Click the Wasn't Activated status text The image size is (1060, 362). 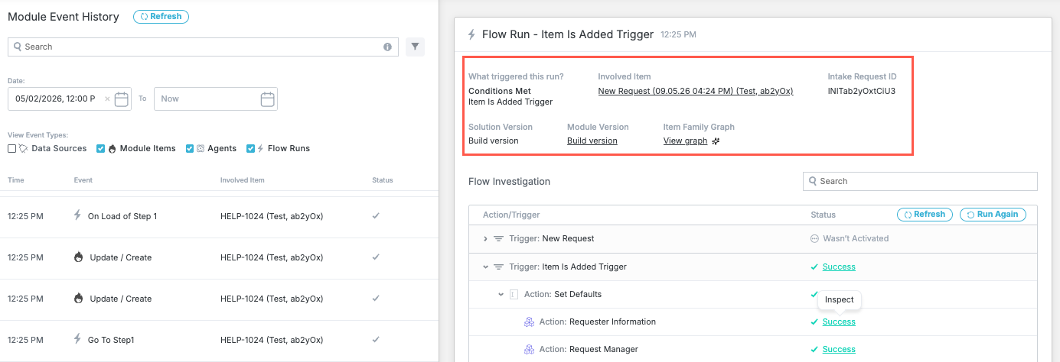856,238
